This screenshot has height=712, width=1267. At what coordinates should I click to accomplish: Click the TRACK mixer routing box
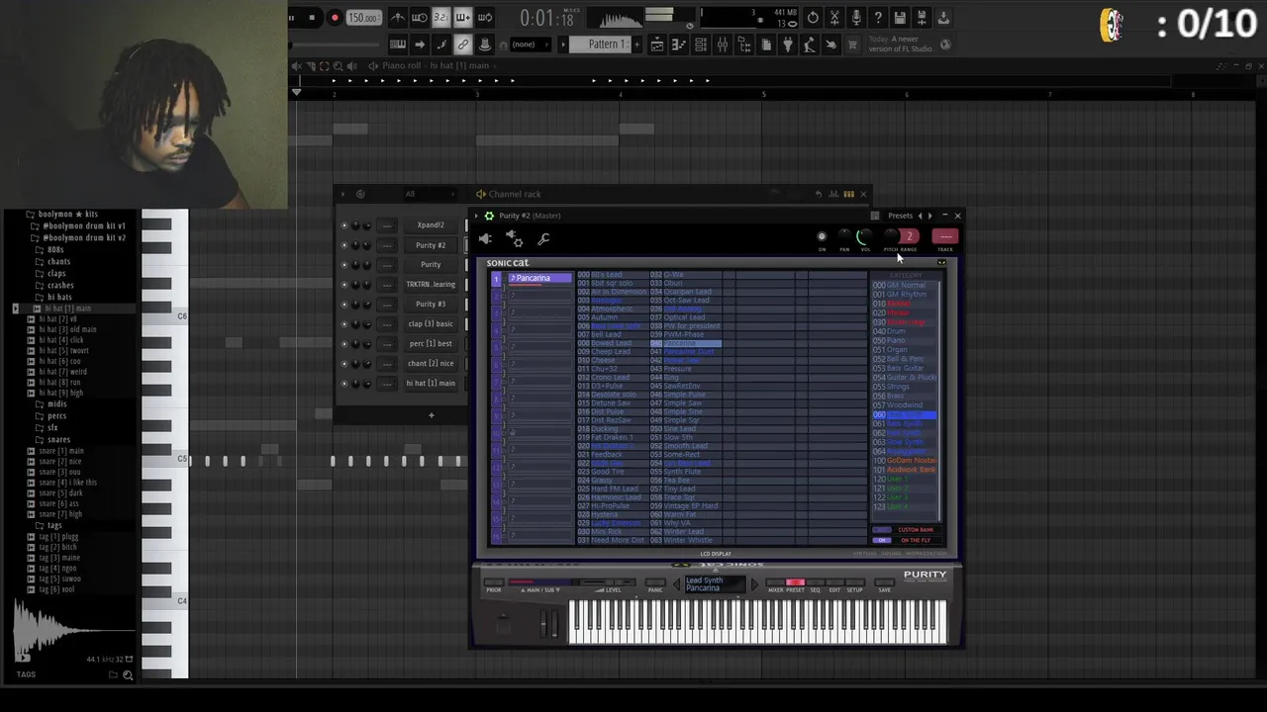945,236
